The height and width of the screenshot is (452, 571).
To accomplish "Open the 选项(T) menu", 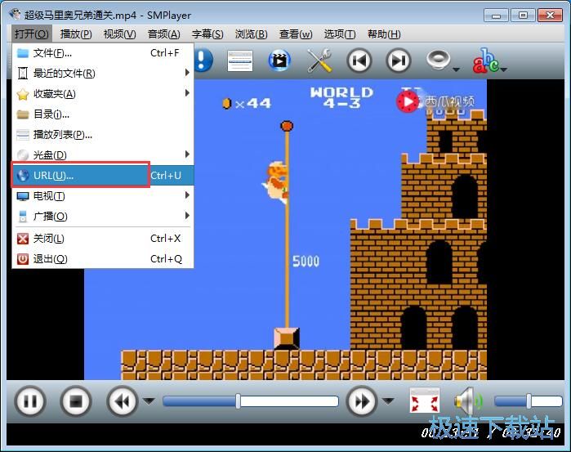I will (x=340, y=34).
